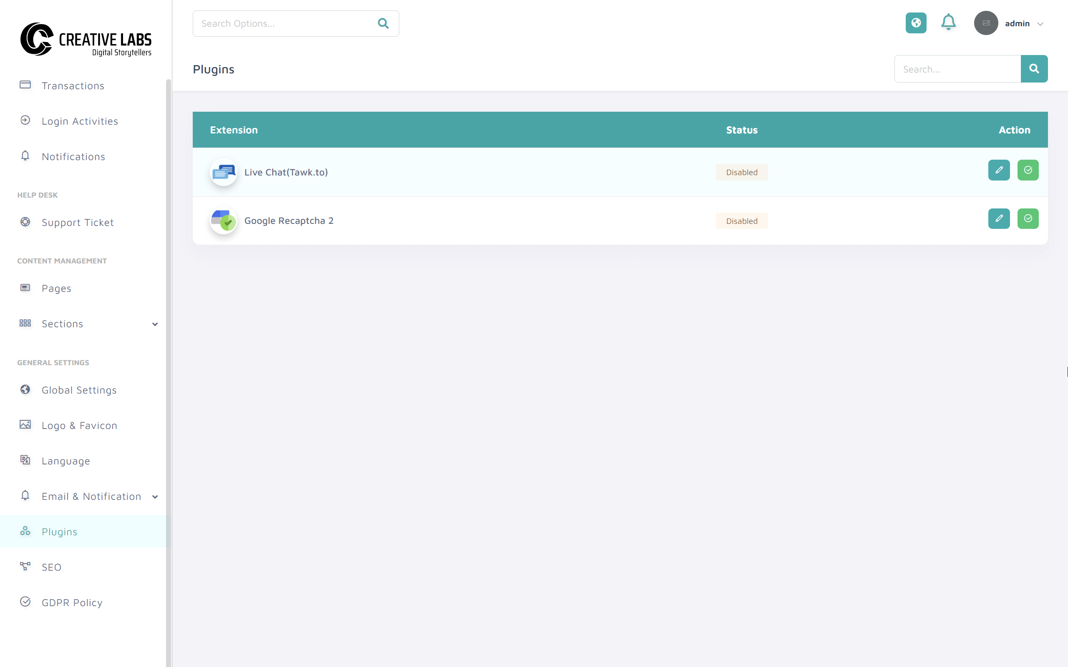Toggle the GDPR Policy check icon
The width and height of the screenshot is (1068, 667).
[x=25, y=602]
